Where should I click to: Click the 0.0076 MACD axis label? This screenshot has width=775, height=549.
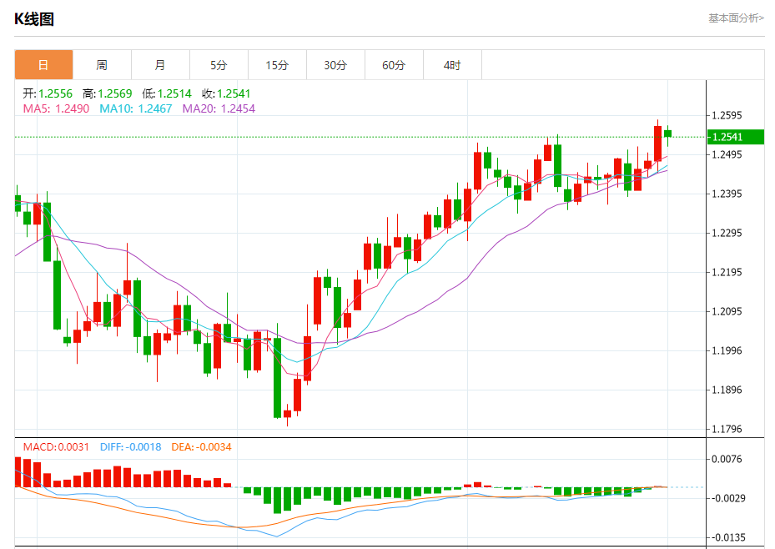coord(727,459)
